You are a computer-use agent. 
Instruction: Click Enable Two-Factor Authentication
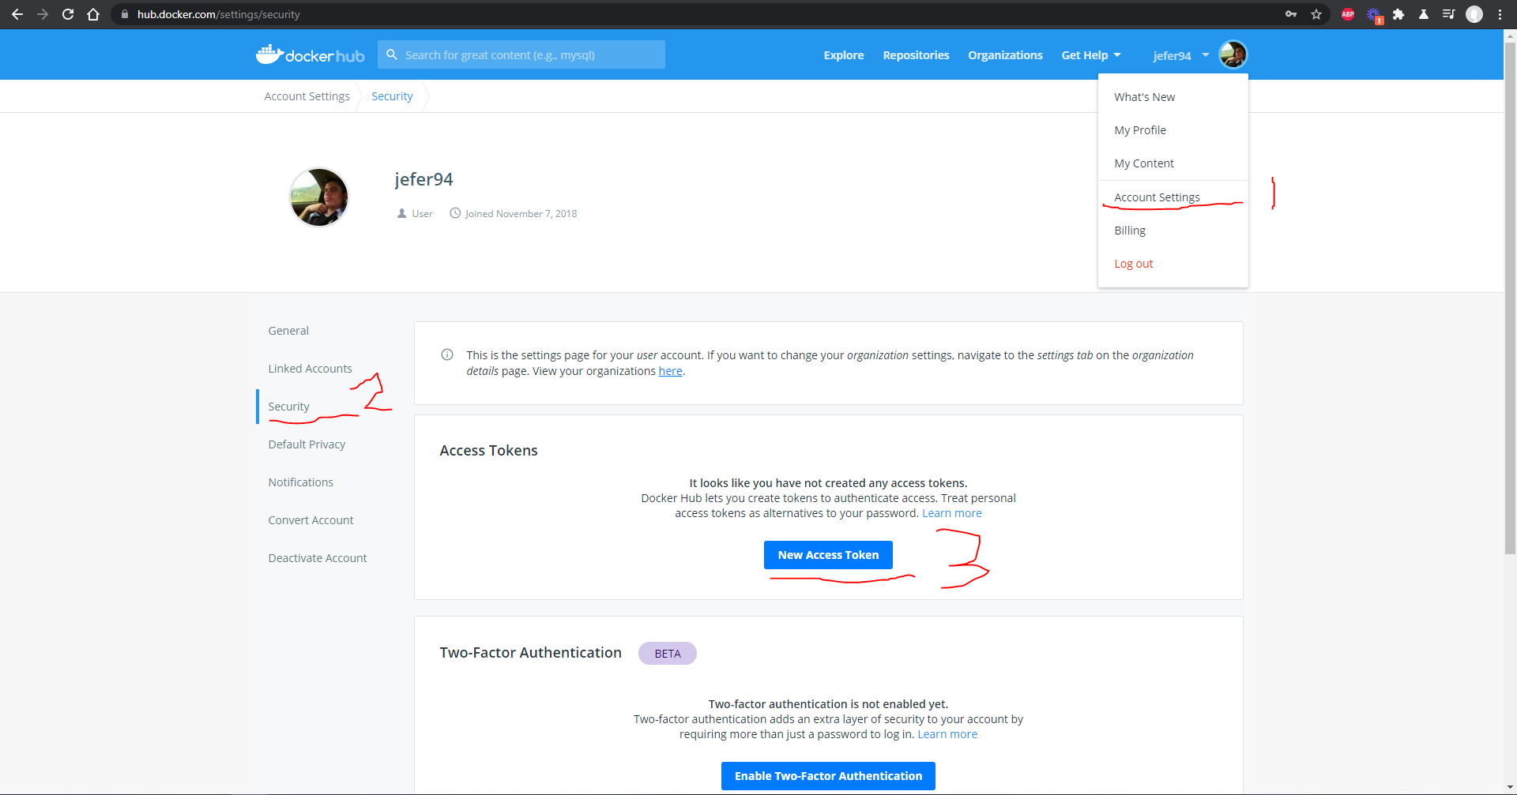tap(828, 776)
